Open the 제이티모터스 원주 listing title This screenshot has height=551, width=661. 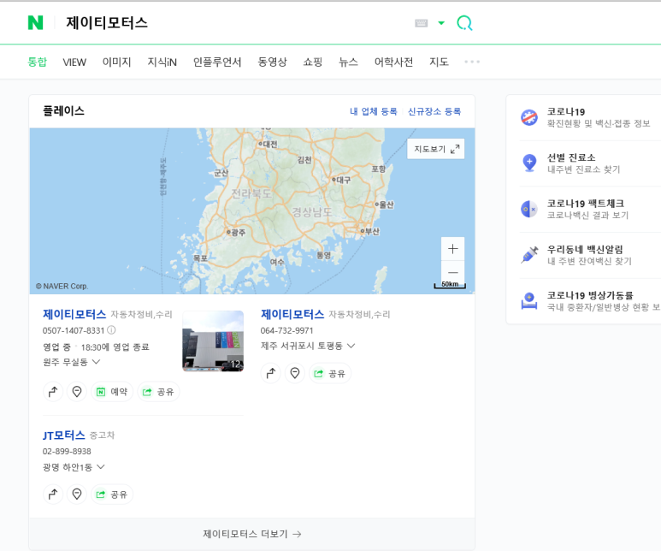74,314
